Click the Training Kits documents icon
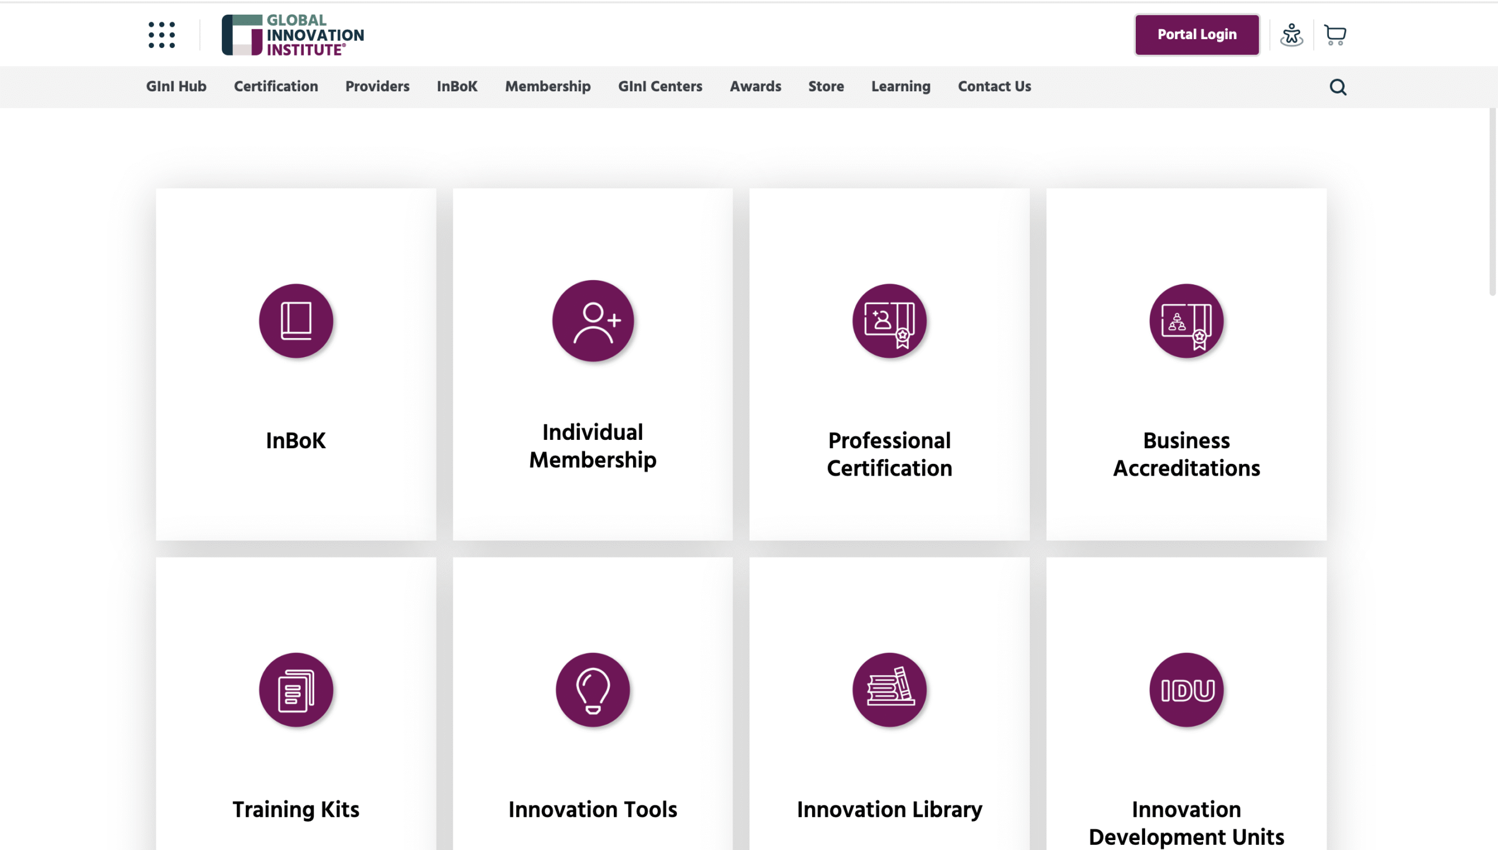 (296, 690)
